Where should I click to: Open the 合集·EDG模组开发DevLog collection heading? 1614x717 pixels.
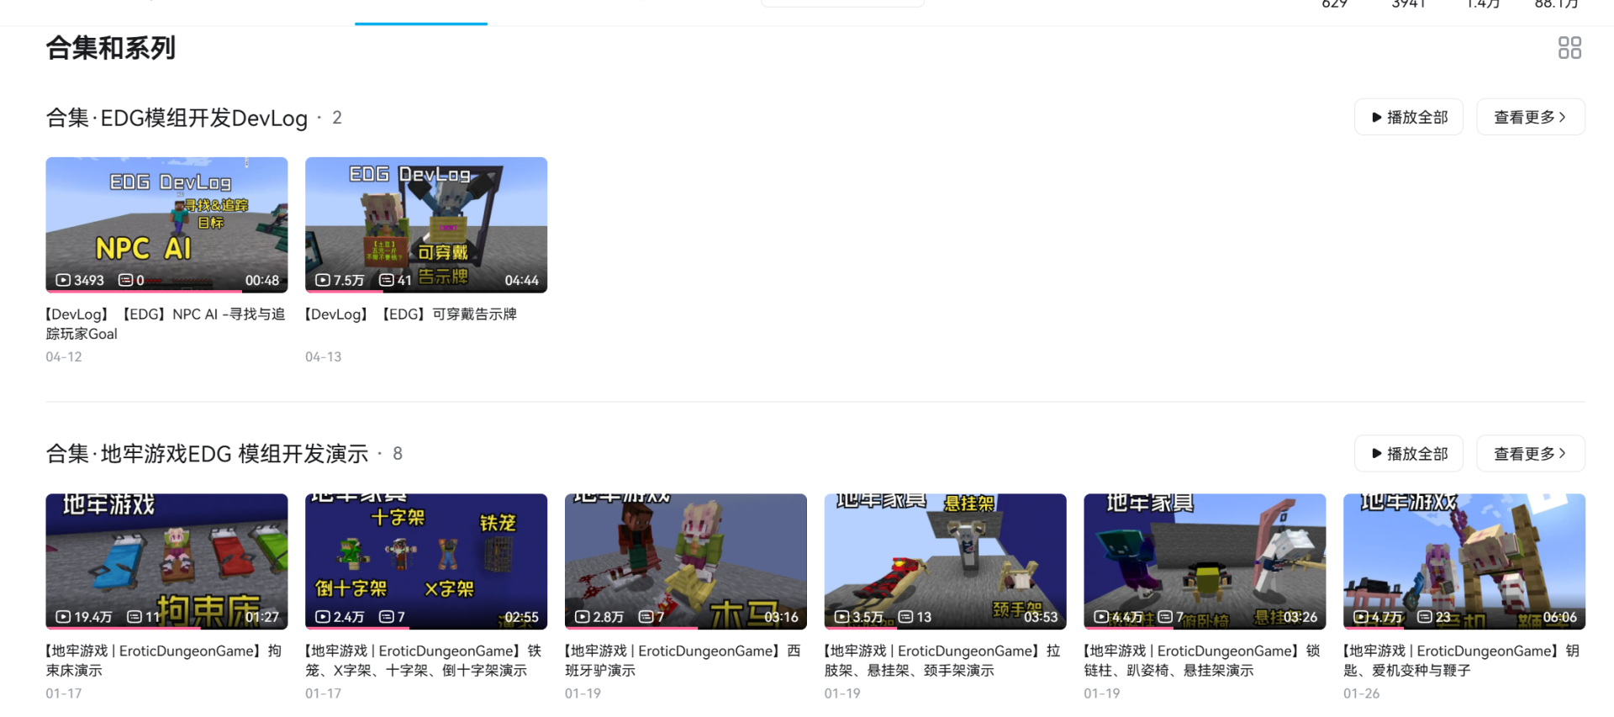pos(177,118)
